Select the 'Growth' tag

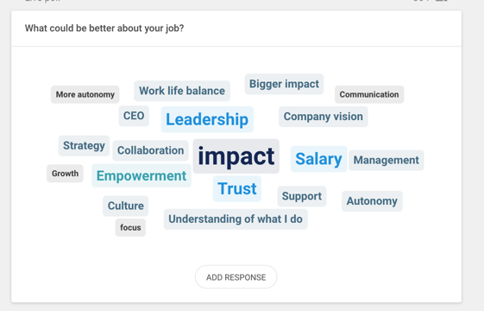pos(65,174)
